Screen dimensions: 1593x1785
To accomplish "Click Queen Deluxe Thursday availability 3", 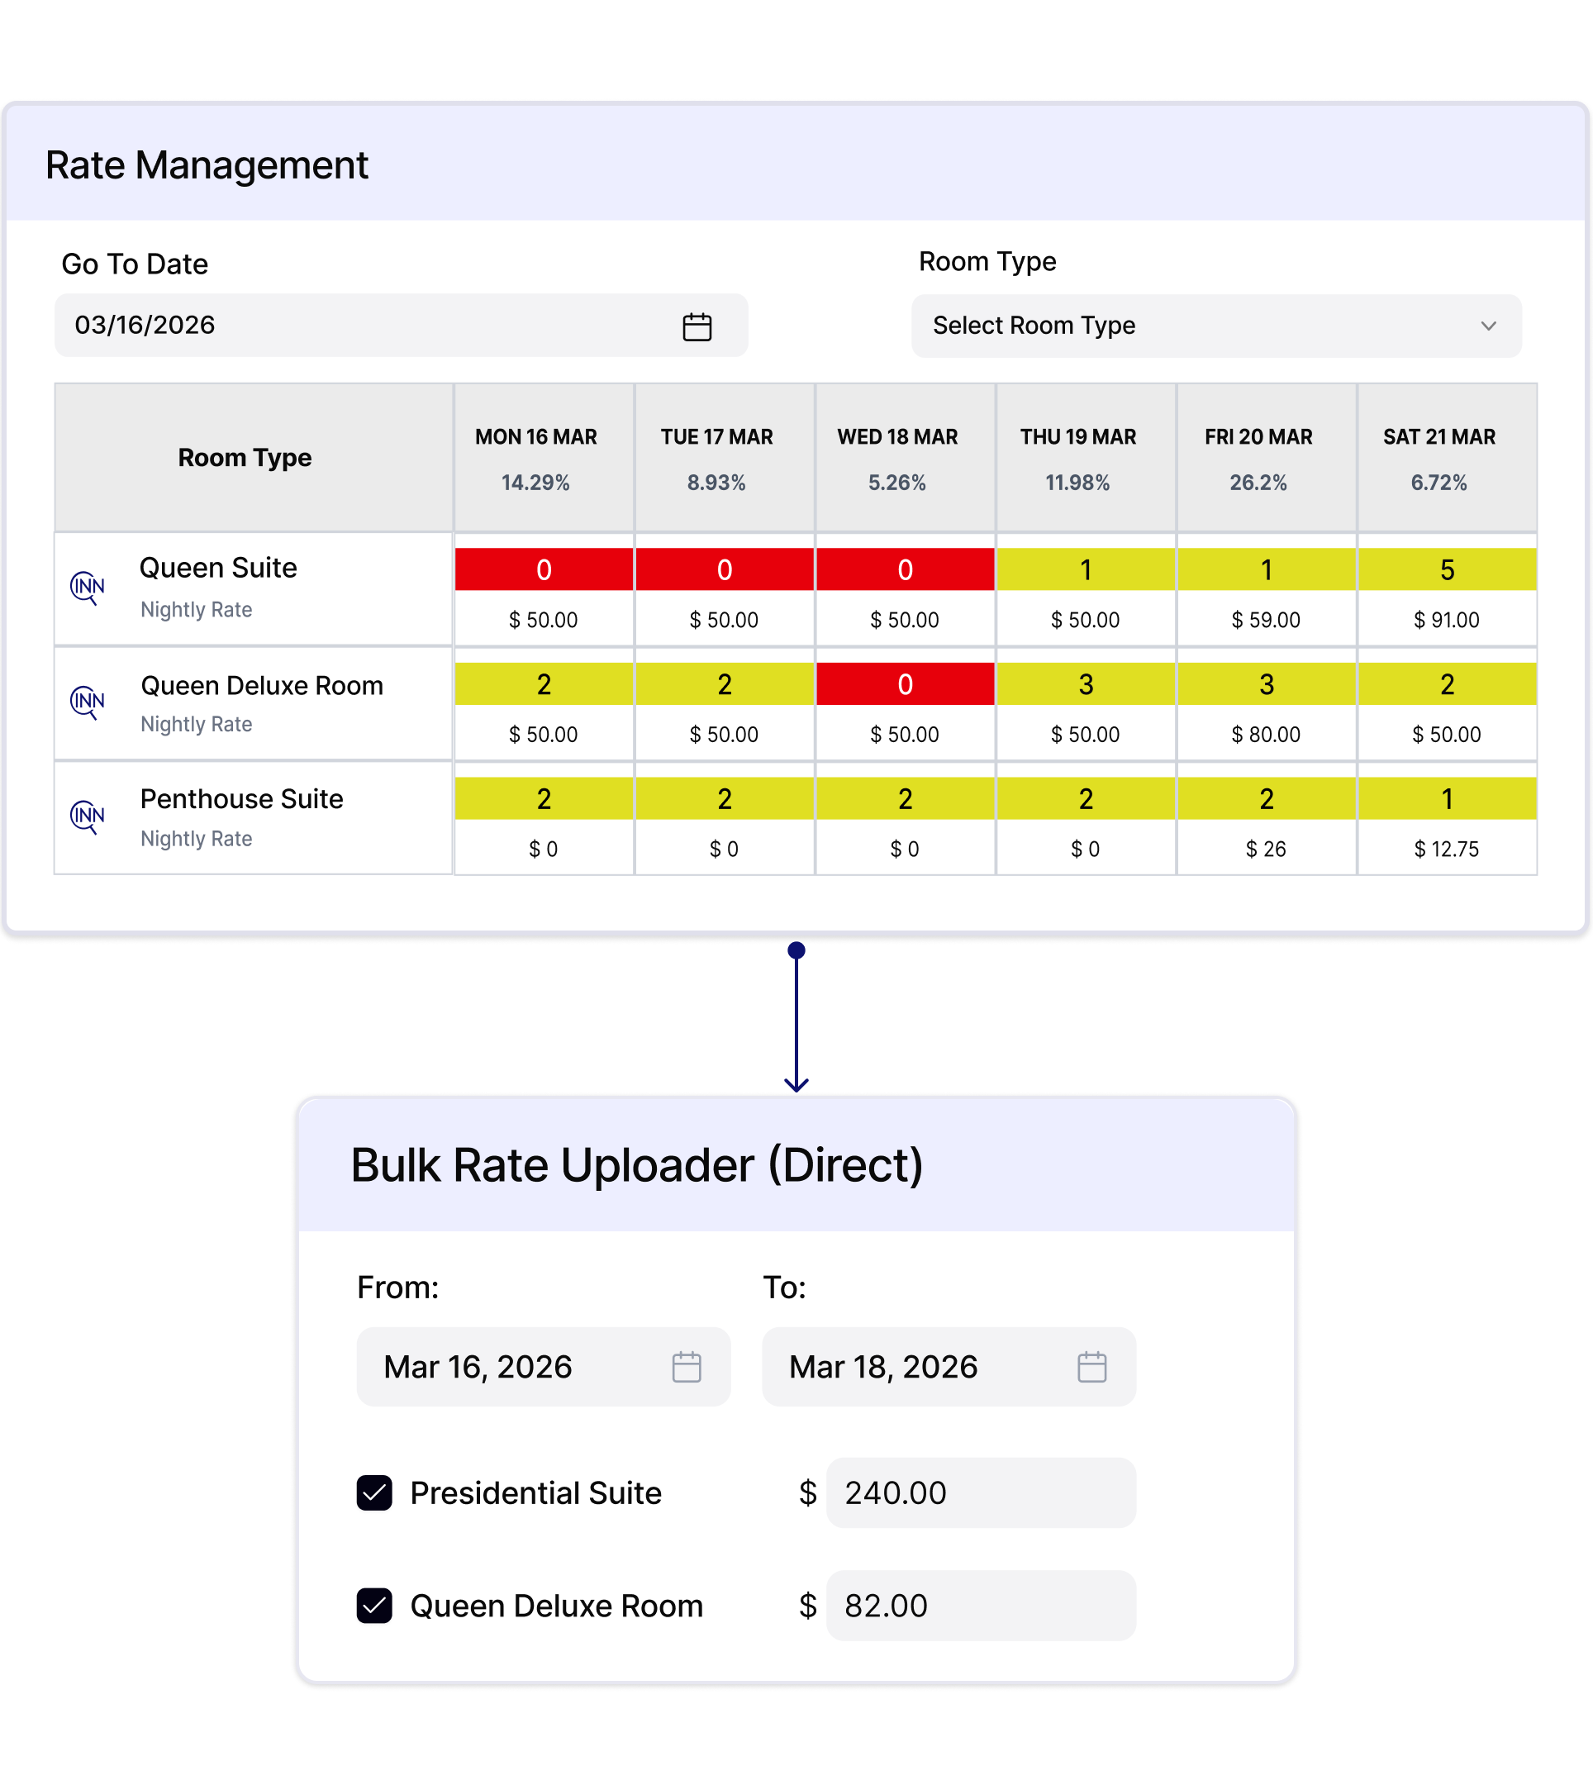I will click(1087, 684).
